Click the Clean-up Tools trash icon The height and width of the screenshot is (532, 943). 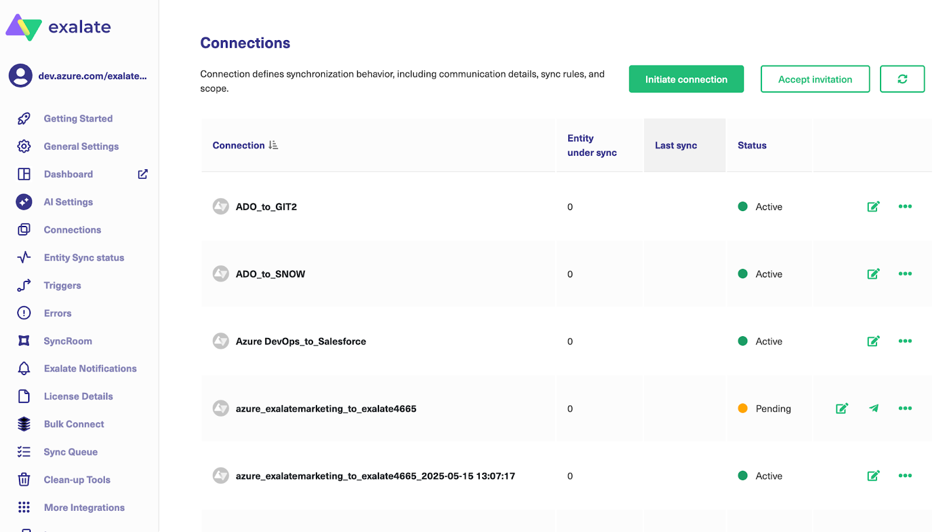(x=24, y=480)
